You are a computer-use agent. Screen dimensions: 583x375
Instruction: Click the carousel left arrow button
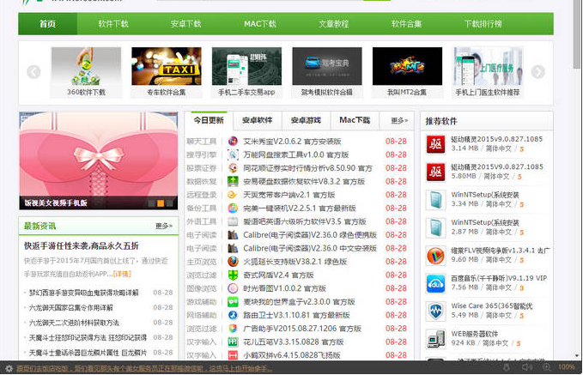33,72
